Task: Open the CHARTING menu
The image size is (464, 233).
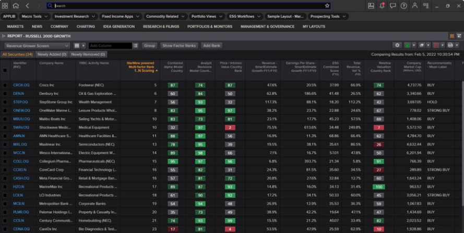Action: click(86, 26)
